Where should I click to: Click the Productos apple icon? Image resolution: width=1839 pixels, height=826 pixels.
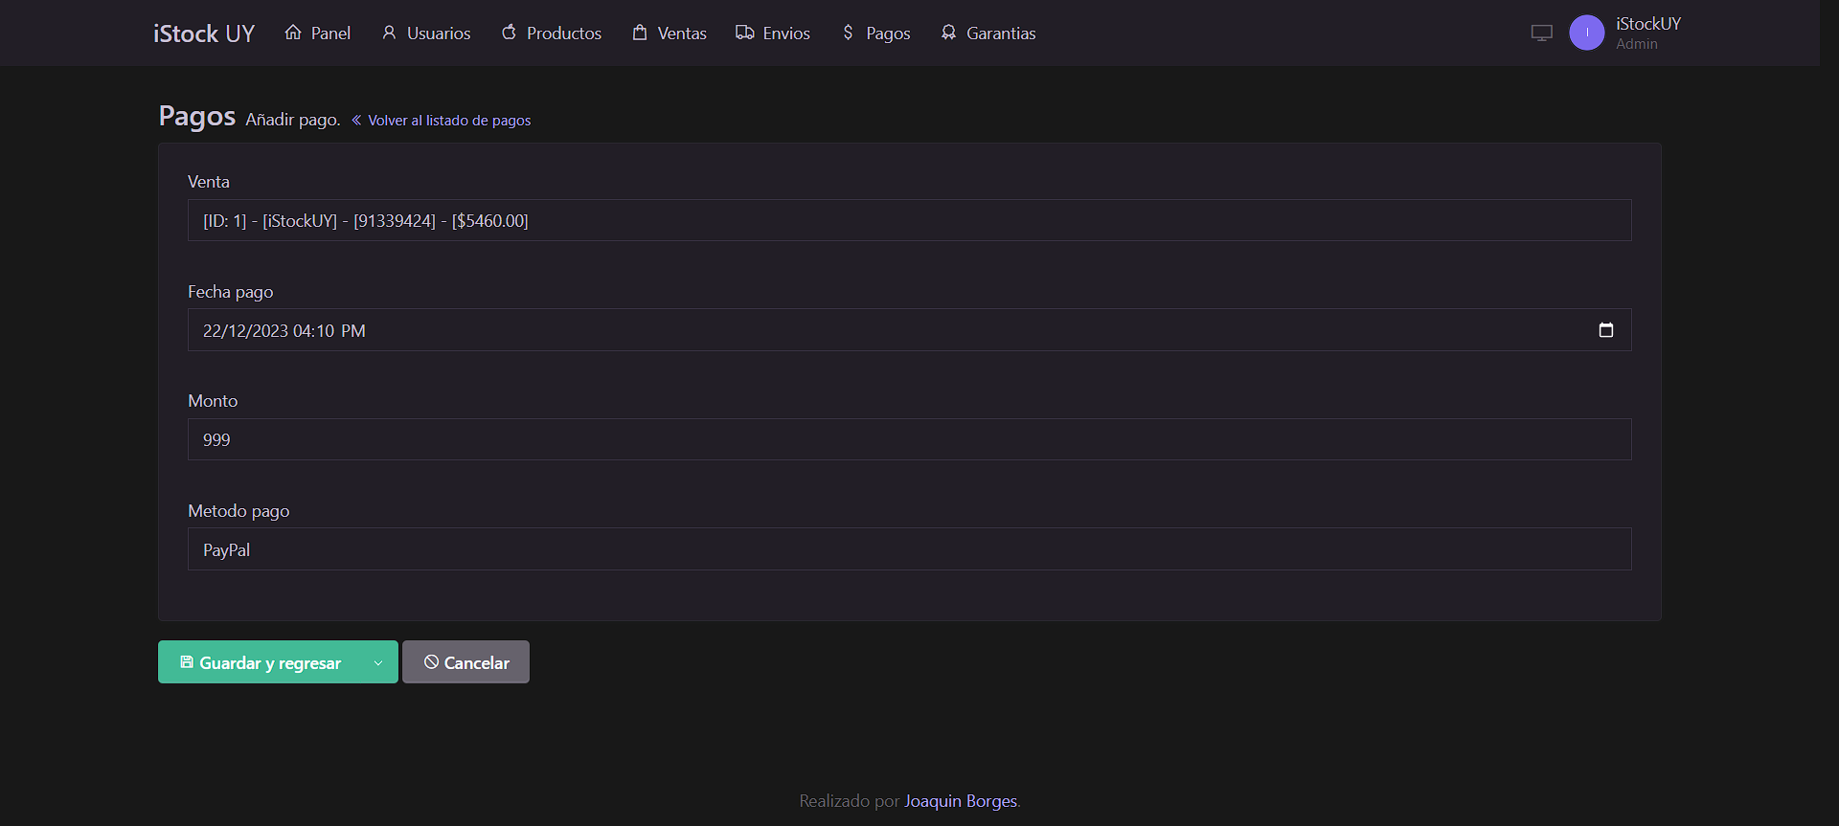pos(509,33)
